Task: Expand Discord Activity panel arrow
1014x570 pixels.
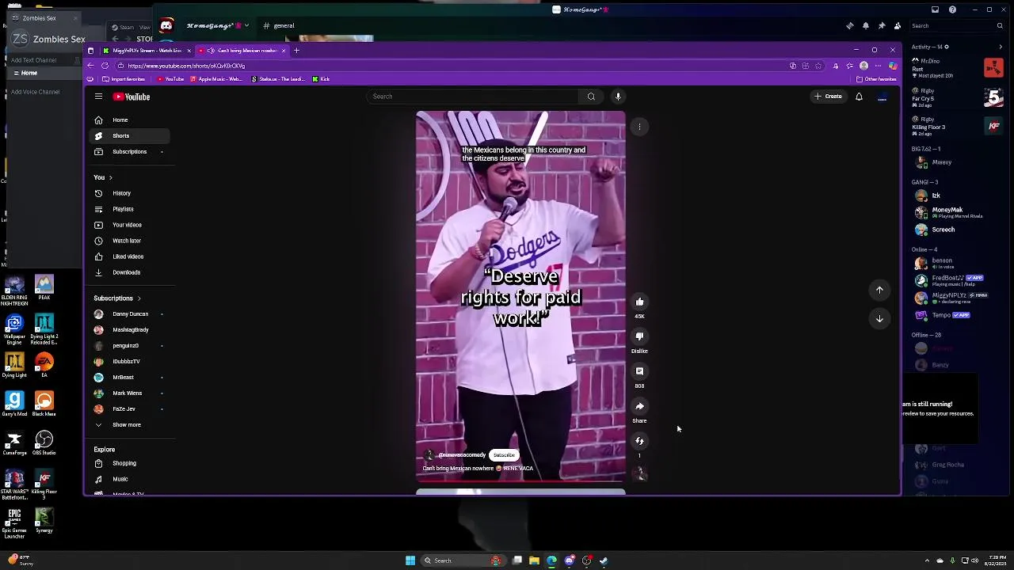Action: [1000, 47]
